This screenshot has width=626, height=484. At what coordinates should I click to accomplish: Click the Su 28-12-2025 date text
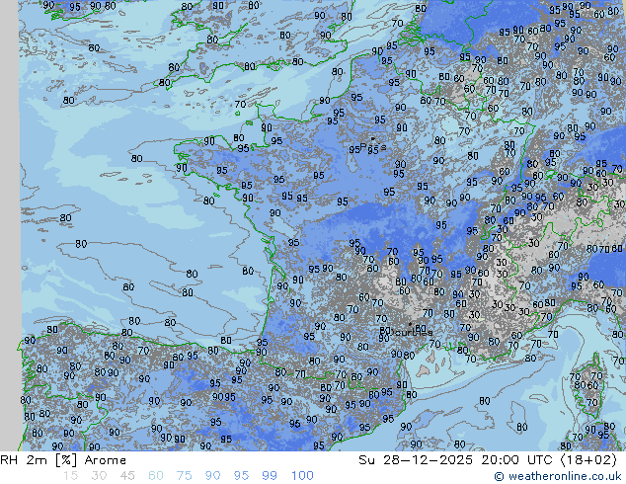coord(416,460)
